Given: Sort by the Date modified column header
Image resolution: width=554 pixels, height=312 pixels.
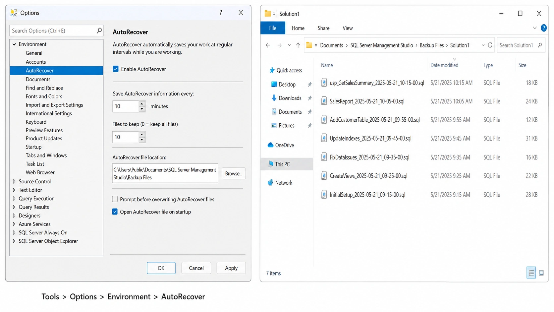Looking at the screenshot, I should click(x=444, y=65).
